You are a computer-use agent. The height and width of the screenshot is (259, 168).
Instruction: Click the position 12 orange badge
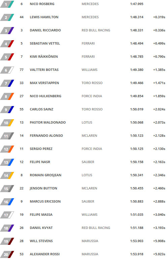[7, 149]
